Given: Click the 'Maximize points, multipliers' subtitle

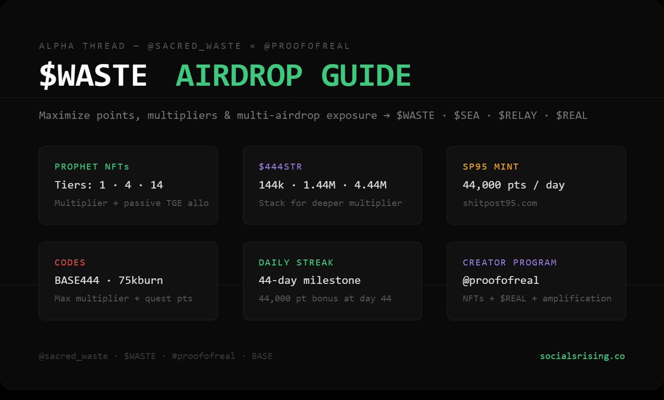Looking at the screenshot, I should 313,116.
